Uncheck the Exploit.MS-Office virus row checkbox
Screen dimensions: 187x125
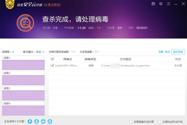52,66
